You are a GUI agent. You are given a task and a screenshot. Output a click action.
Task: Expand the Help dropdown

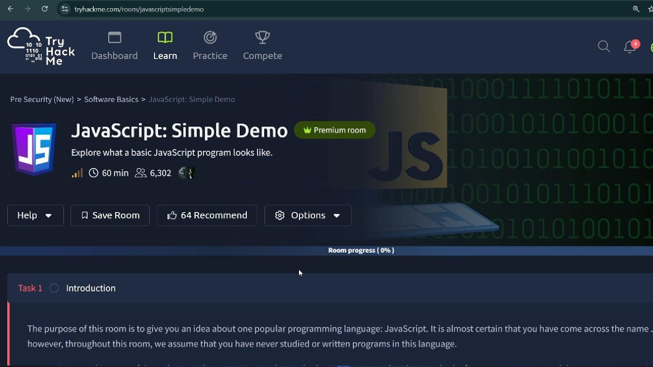click(35, 216)
